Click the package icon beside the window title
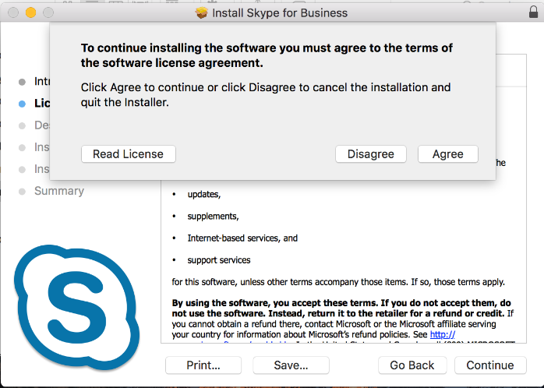This screenshot has width=544, height=388. (x=201, y=12)
